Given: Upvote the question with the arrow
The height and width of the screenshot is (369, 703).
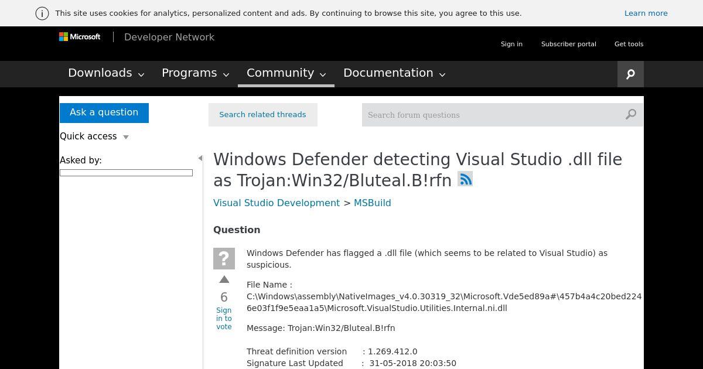Looking at the screenshot, I should (x=224, y=280).
